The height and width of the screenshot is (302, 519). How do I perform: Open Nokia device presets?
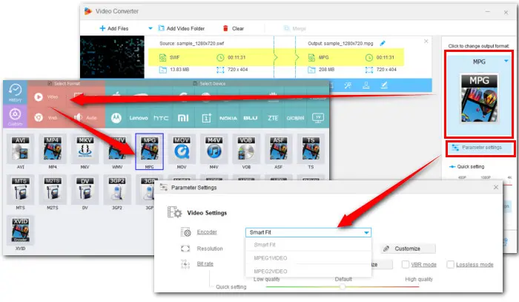(x=228, y=118)
